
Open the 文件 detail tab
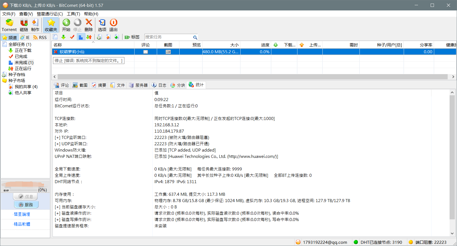point(118,85)
